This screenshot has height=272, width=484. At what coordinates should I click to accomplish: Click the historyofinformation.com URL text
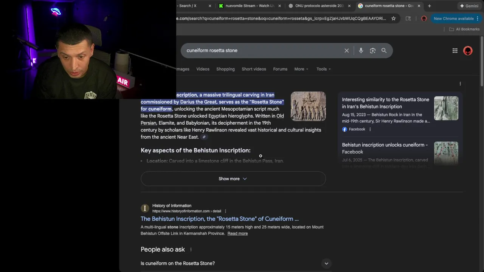pyautogui.click(x=187, y=211)
